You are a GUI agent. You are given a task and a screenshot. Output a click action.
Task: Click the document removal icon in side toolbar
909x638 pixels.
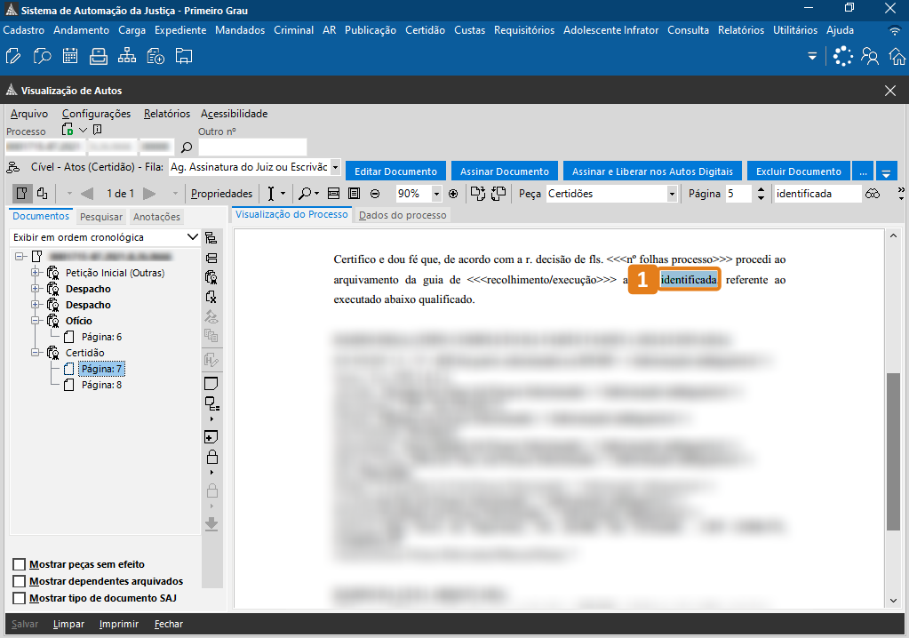211,297
